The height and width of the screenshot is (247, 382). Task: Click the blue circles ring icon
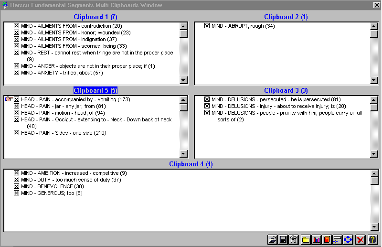348,240
